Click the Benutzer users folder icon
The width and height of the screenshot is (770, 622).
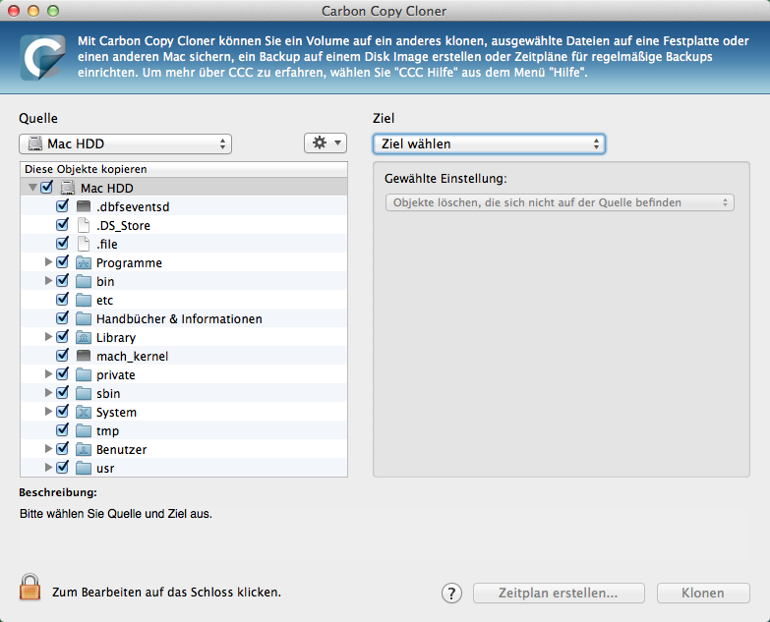84,449
